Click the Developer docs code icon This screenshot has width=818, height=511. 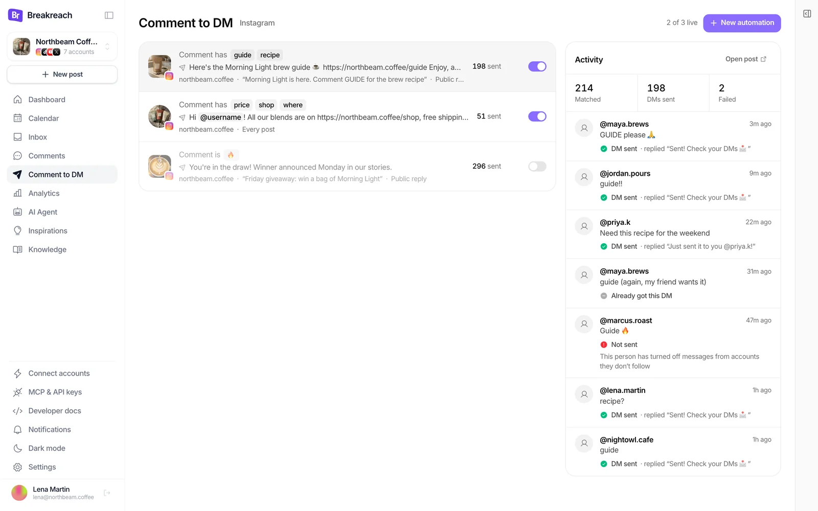[18, 411]
